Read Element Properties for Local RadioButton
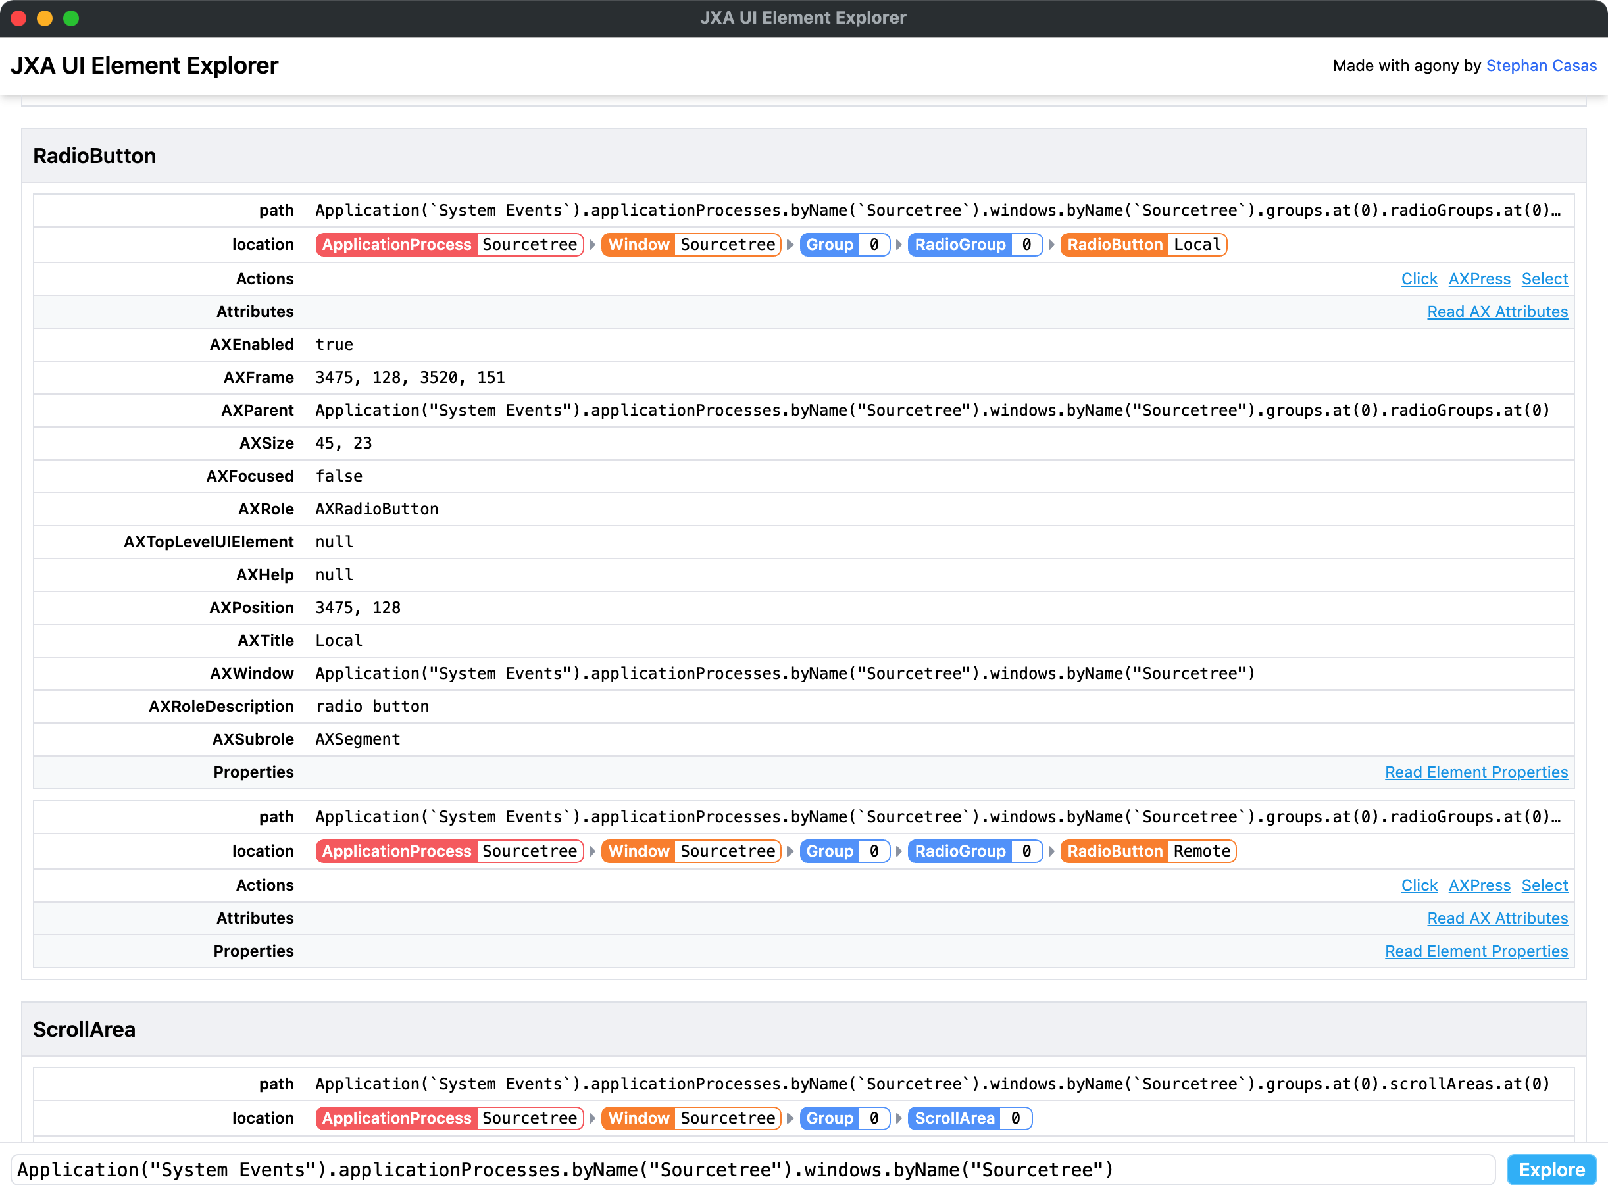This screenshot has height=1196, width=1608. [x=1476, y=772]
